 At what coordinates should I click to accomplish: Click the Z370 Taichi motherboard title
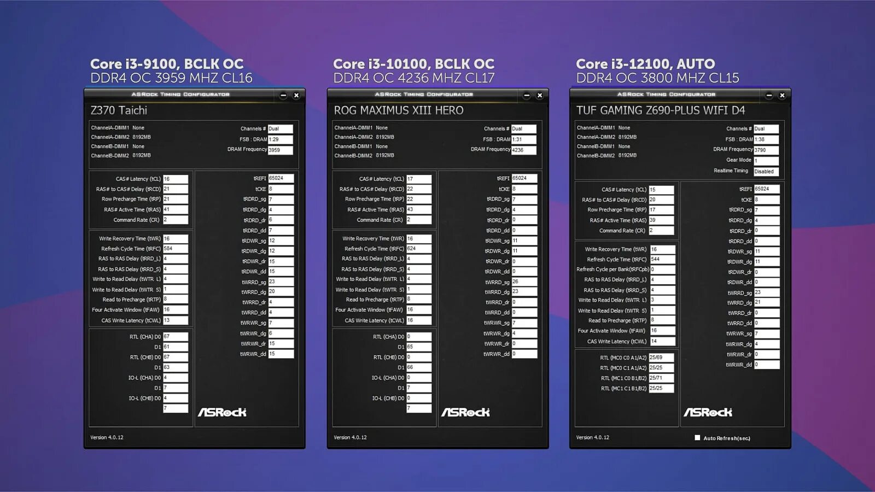119,110
